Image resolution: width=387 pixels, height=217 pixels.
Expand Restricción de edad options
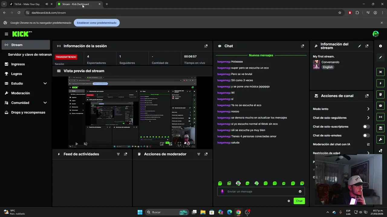[x=368, y=153]
